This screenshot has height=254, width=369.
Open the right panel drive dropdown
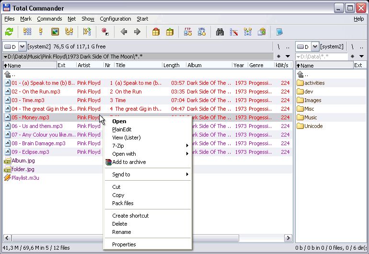315,46
